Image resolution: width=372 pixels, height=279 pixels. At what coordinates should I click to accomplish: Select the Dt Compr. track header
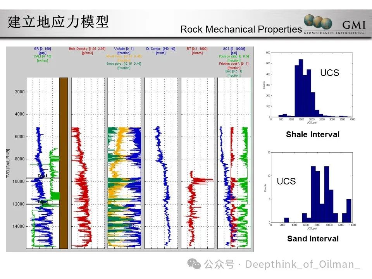tap(160, 49)
